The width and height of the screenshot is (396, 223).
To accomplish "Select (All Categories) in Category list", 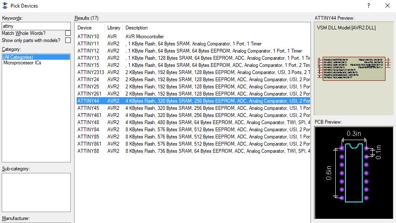I will (x=36, y=57).
